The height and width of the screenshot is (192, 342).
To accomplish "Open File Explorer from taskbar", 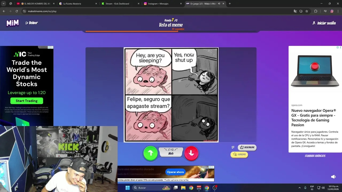I will tap(183, 188).
